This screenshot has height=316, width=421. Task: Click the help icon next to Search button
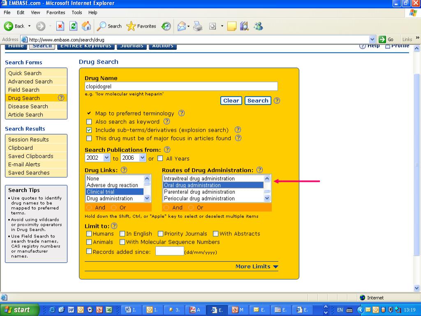277,100
